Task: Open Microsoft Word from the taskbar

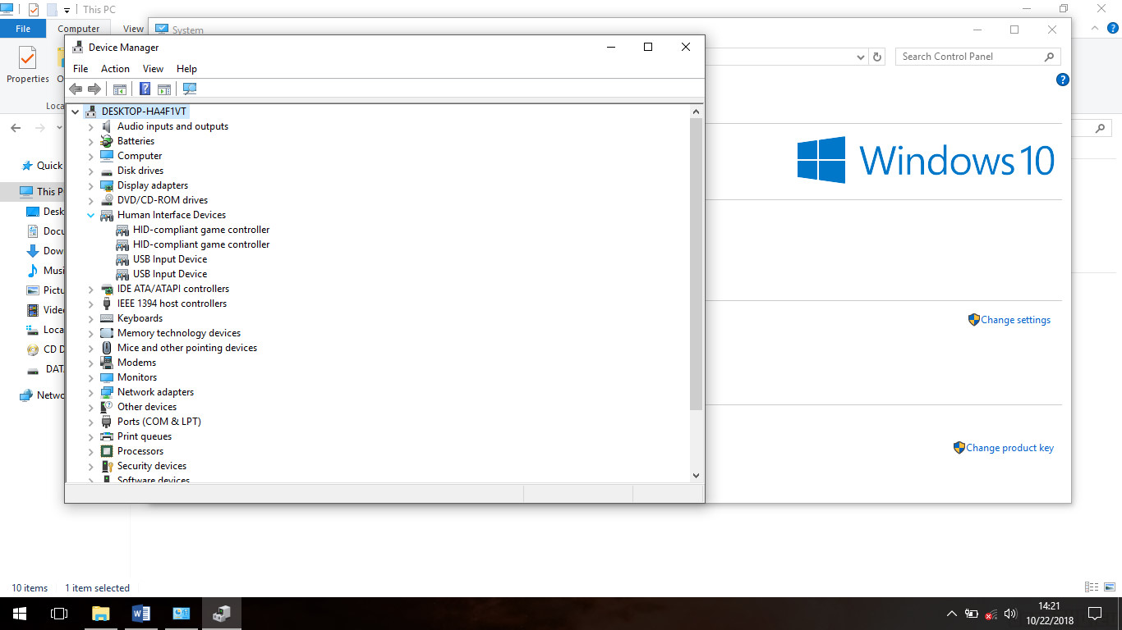Action: coord(140,614)
